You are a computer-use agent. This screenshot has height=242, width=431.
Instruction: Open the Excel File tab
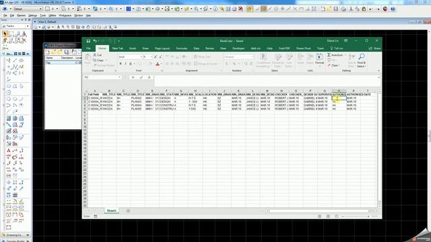(x=88, y=48)
